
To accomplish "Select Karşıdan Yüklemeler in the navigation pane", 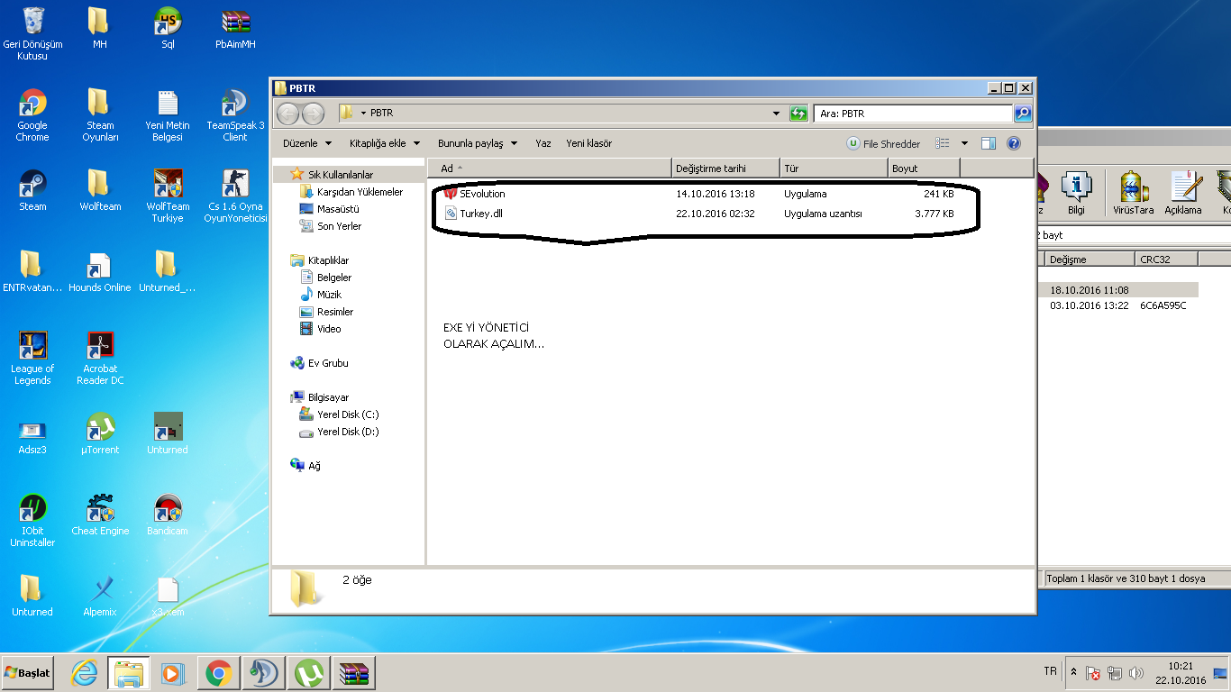I will (x=351, y=192).
